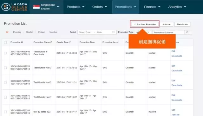The image size is (203, 116).
Task: Check the Test Bundle Hari 2 row
Action: tap(5, 82)
